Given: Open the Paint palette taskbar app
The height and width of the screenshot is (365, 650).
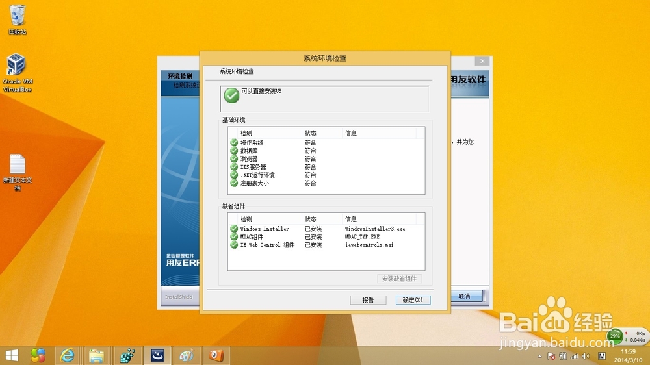Looking at the screenshot, I should [186, 355].
